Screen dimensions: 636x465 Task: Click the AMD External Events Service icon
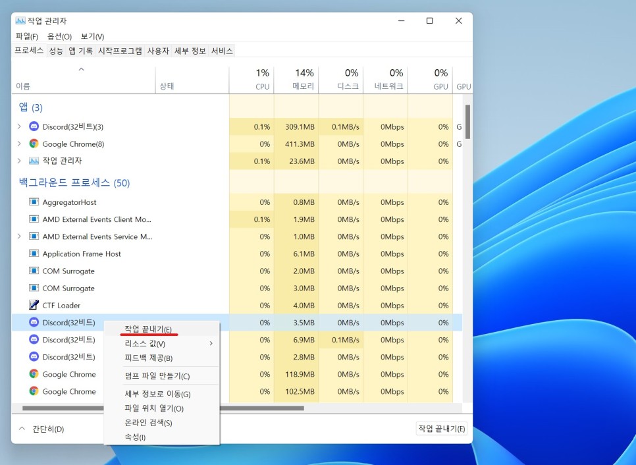pos(34,236)
